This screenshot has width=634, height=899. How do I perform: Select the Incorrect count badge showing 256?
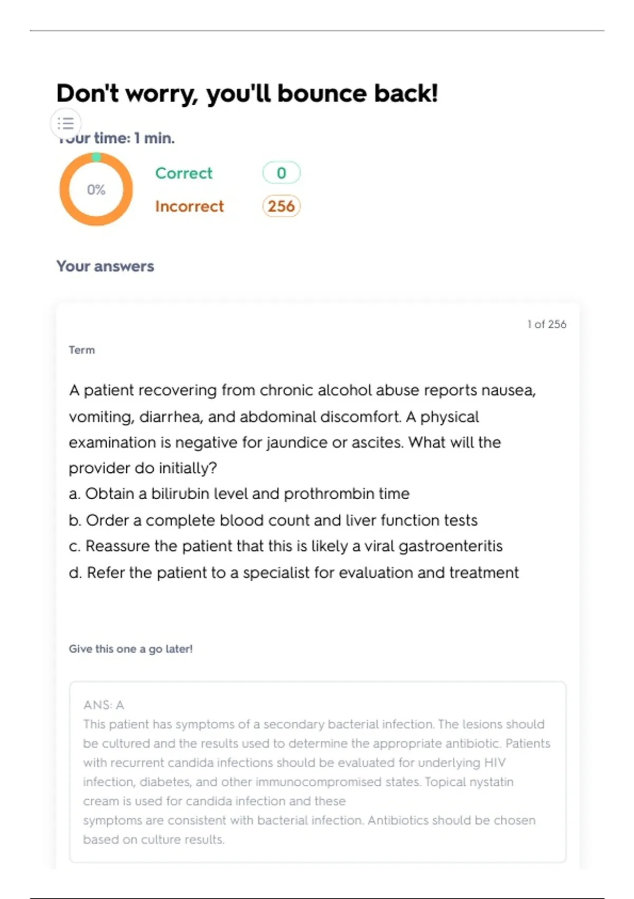pos(281,206)
